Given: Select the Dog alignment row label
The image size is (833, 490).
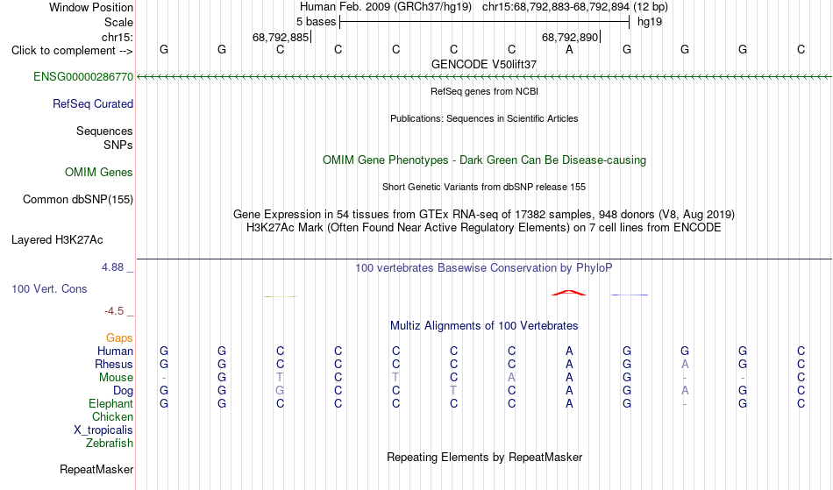Looking at the screenshot, I should coord(123,391).
